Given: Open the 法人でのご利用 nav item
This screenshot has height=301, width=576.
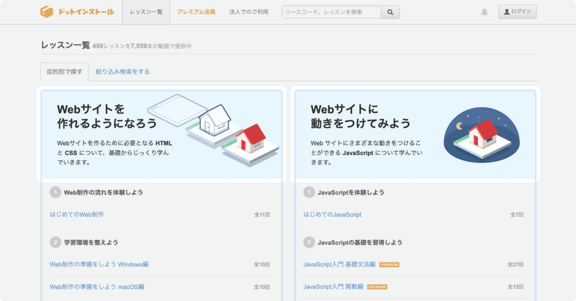Looking at the screenshot, I should pos(248,12).
